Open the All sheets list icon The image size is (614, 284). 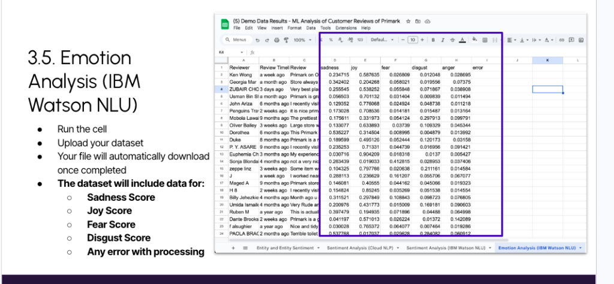click(245, 247)
